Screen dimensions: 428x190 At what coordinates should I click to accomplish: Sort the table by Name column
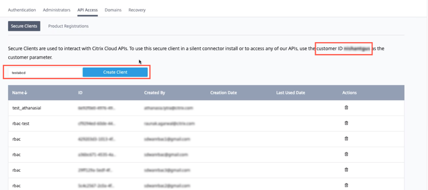coord(20,93)
